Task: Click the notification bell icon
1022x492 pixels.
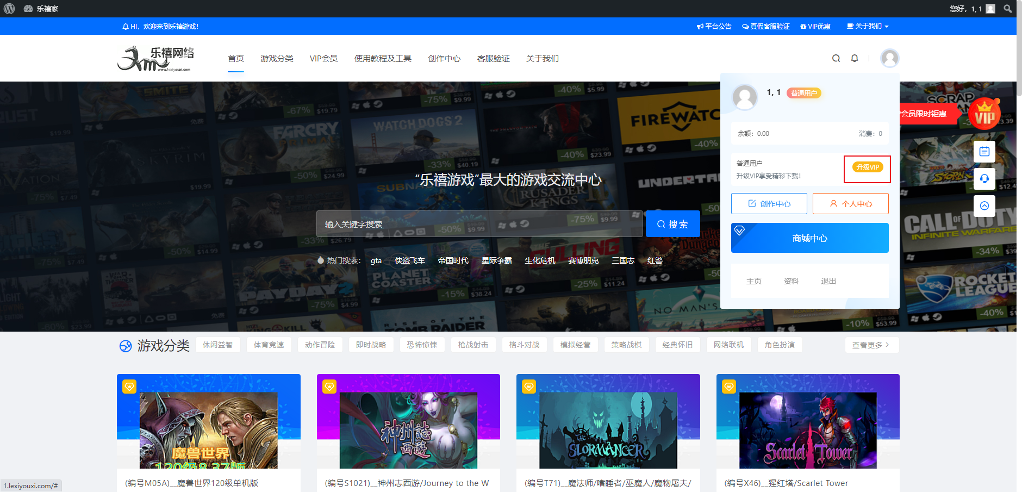Action: [x=855, y=58]
